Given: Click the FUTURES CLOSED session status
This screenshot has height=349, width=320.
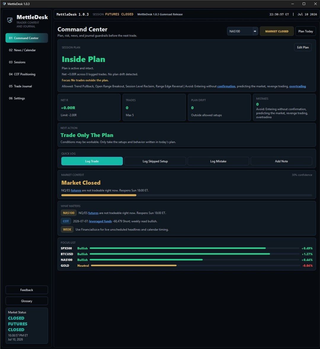Looking at the screenshot, I should pyautogui.click(x=119, y=14).
